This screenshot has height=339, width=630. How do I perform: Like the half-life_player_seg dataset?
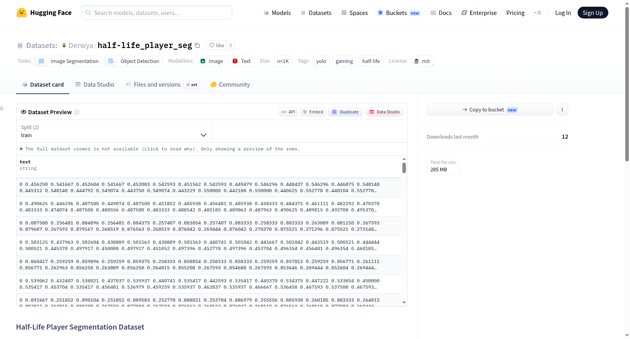click(217, 45)
